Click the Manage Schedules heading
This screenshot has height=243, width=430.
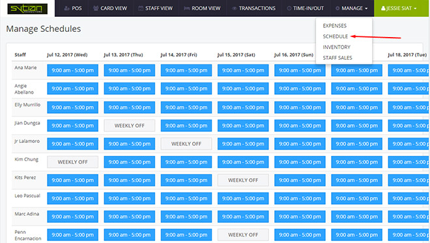pos(44,29)
